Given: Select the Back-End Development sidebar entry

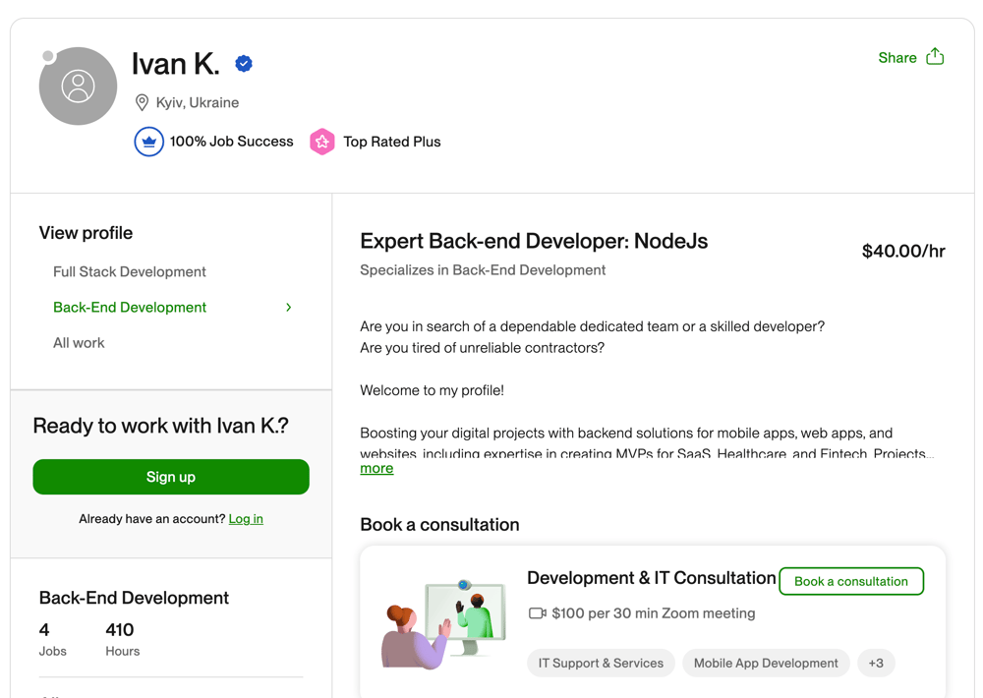Looking at the screenshot, I should [x=129, y=307].
